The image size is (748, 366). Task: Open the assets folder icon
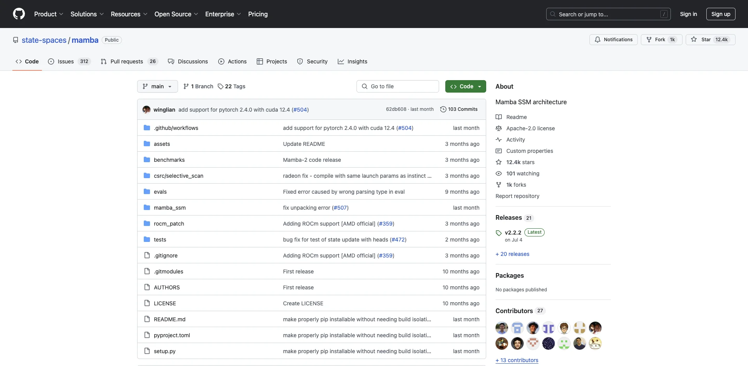(x=147, y=144)
